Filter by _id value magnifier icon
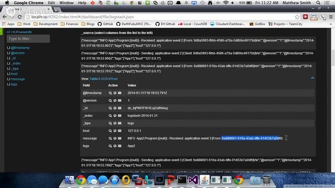Image resolution: width=335 pixels, height=188 pixels. 110,108
